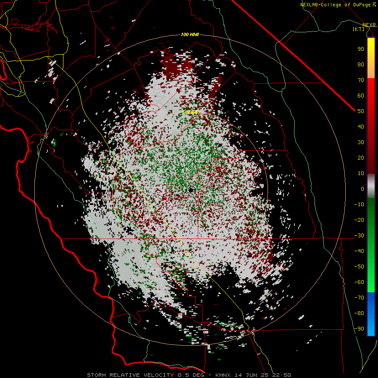
Task: Pick the red segment of the color bar
Action: [371, 125]
